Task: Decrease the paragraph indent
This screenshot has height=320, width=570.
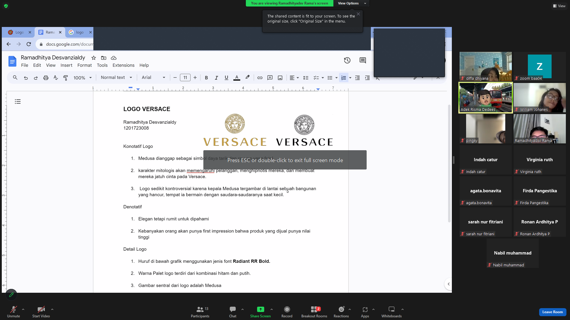Action: 357,78
